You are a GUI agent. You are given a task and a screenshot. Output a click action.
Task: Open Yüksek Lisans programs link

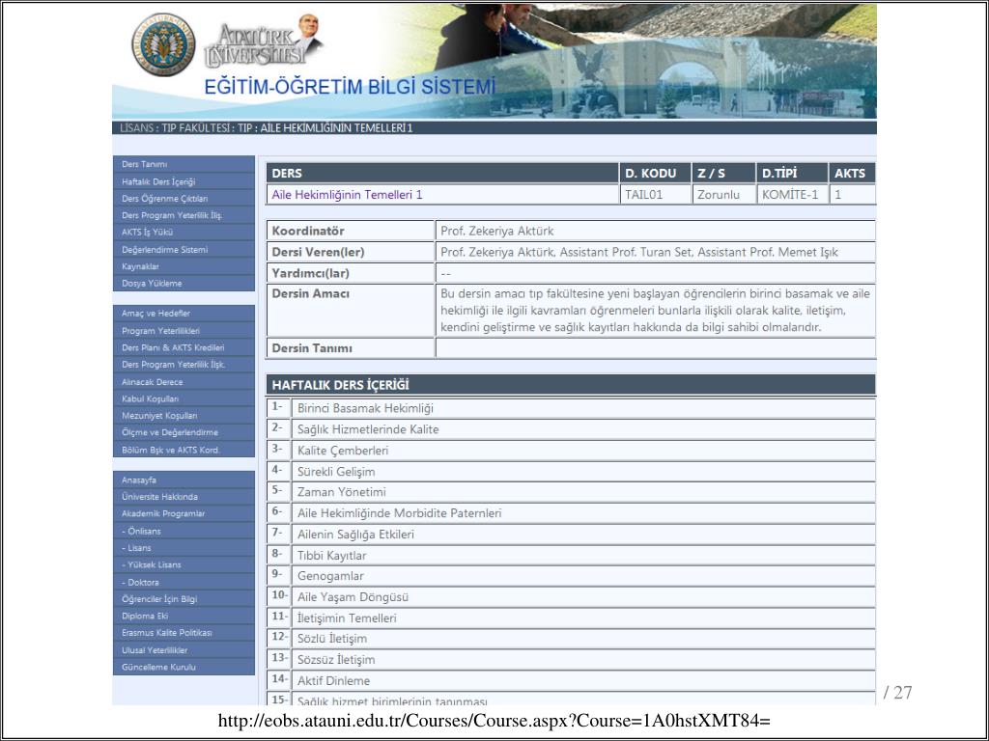click(184, 565)
